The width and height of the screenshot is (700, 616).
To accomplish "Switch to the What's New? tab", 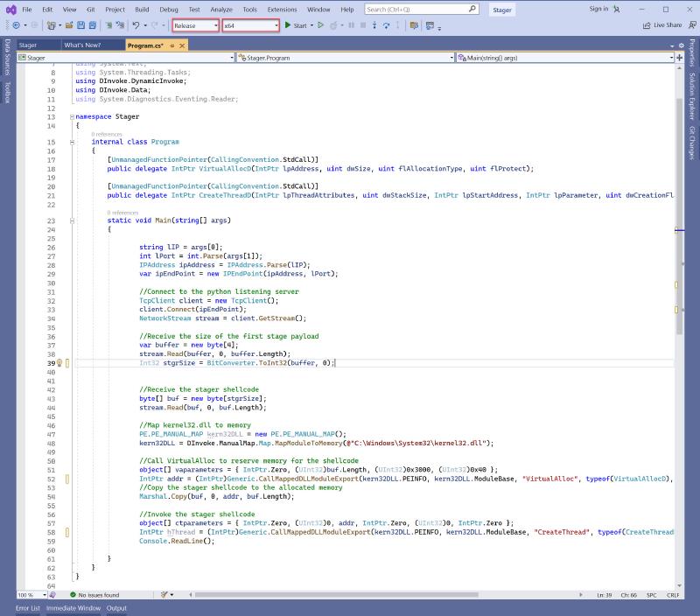I will (x=82, y=45).
